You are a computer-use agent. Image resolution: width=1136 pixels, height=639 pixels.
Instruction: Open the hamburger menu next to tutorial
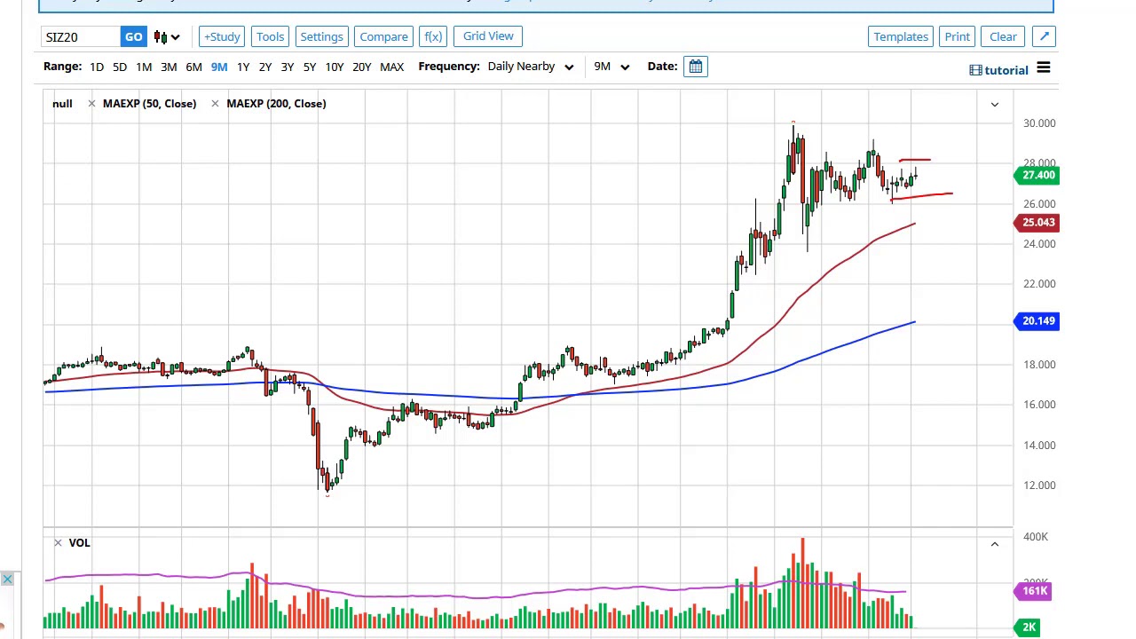pyautogui.click(x=1044, y=68)
